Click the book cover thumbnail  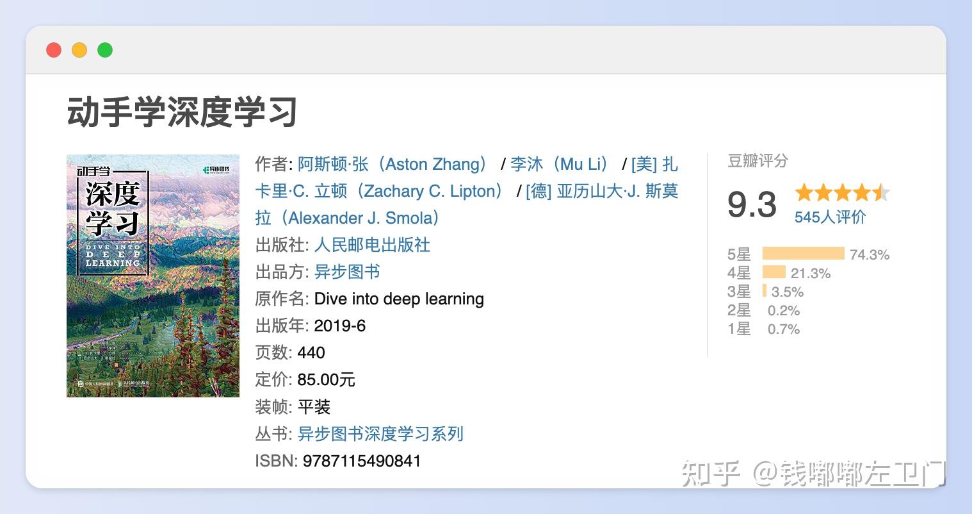[152, 276]
